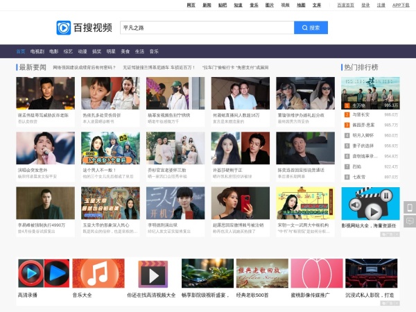This screenshot has height=312, width=416.
Task: Select the 电视剧 navigation tab
Action: click(x=37, y=51)
